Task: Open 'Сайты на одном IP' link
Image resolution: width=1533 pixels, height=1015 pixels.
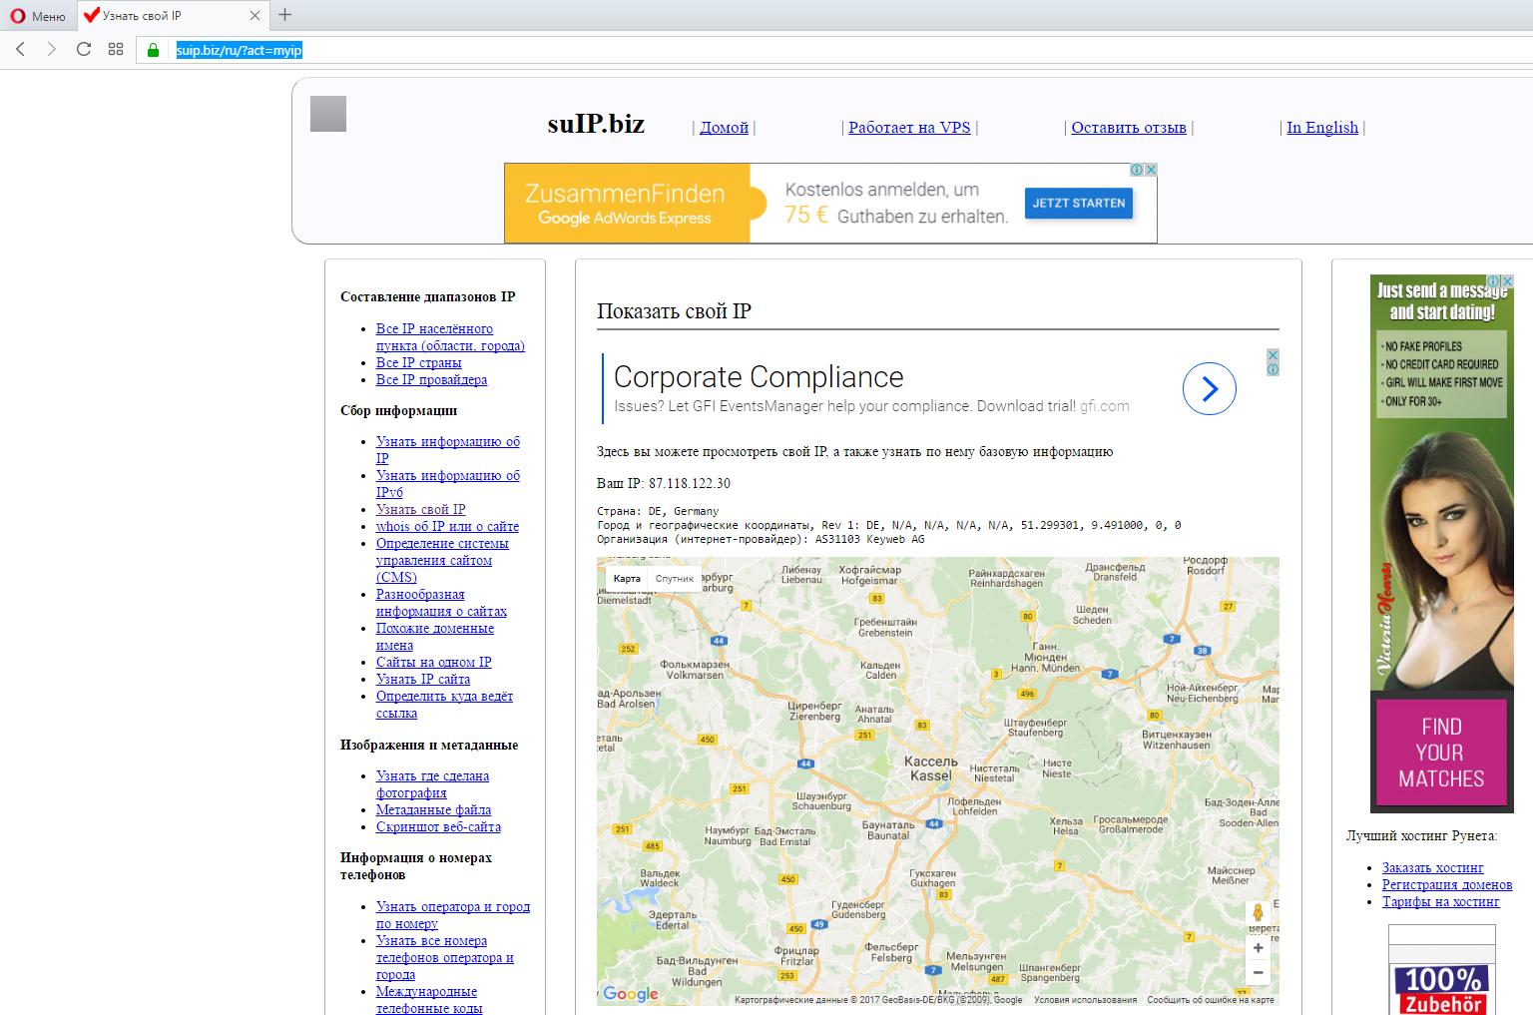Action: point(433,662)
